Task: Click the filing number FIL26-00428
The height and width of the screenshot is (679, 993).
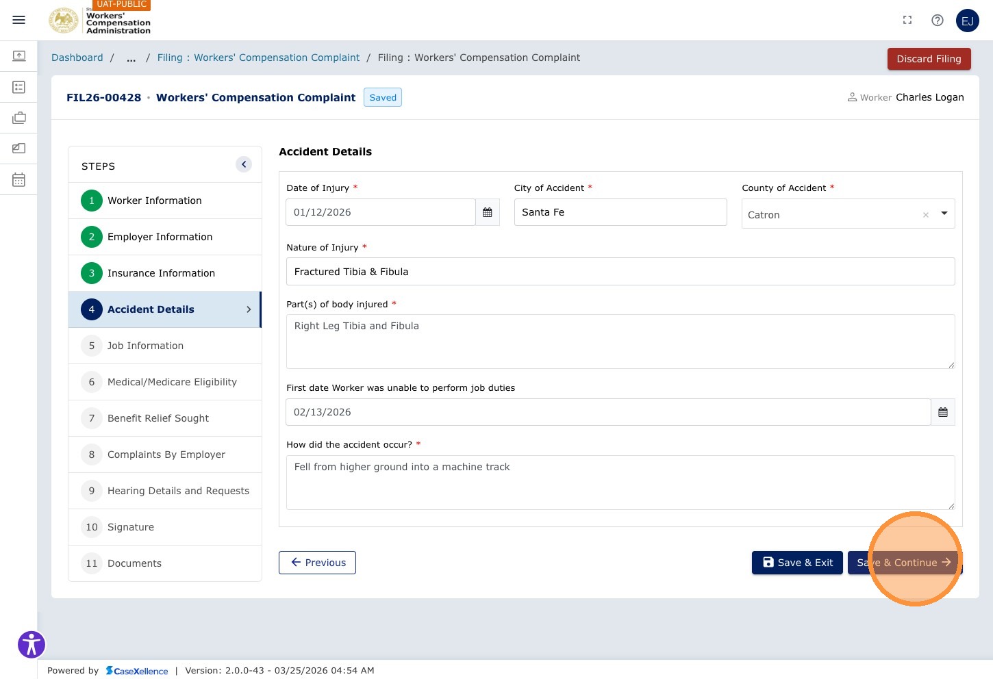Action: pos(103,97)
